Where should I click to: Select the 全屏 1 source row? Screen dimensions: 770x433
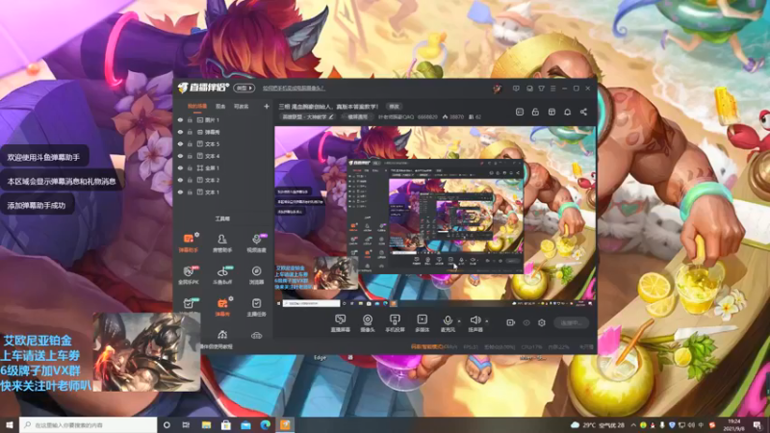[x=223, y=167]
